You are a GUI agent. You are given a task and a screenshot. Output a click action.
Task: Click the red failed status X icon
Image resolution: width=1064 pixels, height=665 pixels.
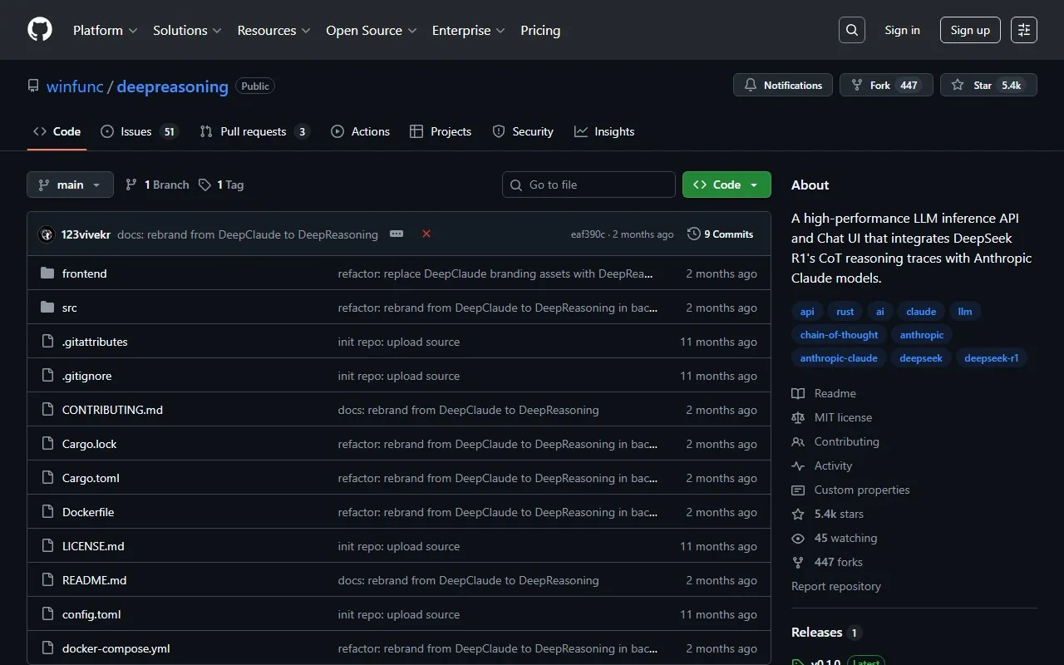426,234
